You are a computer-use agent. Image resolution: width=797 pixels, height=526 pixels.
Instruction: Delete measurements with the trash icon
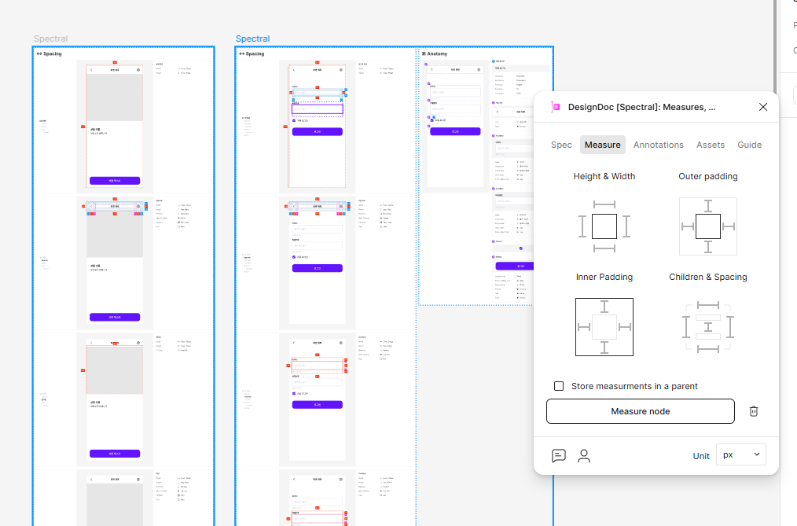click(x=754, y=411)
